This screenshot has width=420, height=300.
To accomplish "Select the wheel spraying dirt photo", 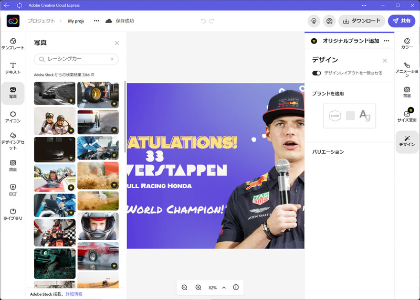I will pos(98,176).
